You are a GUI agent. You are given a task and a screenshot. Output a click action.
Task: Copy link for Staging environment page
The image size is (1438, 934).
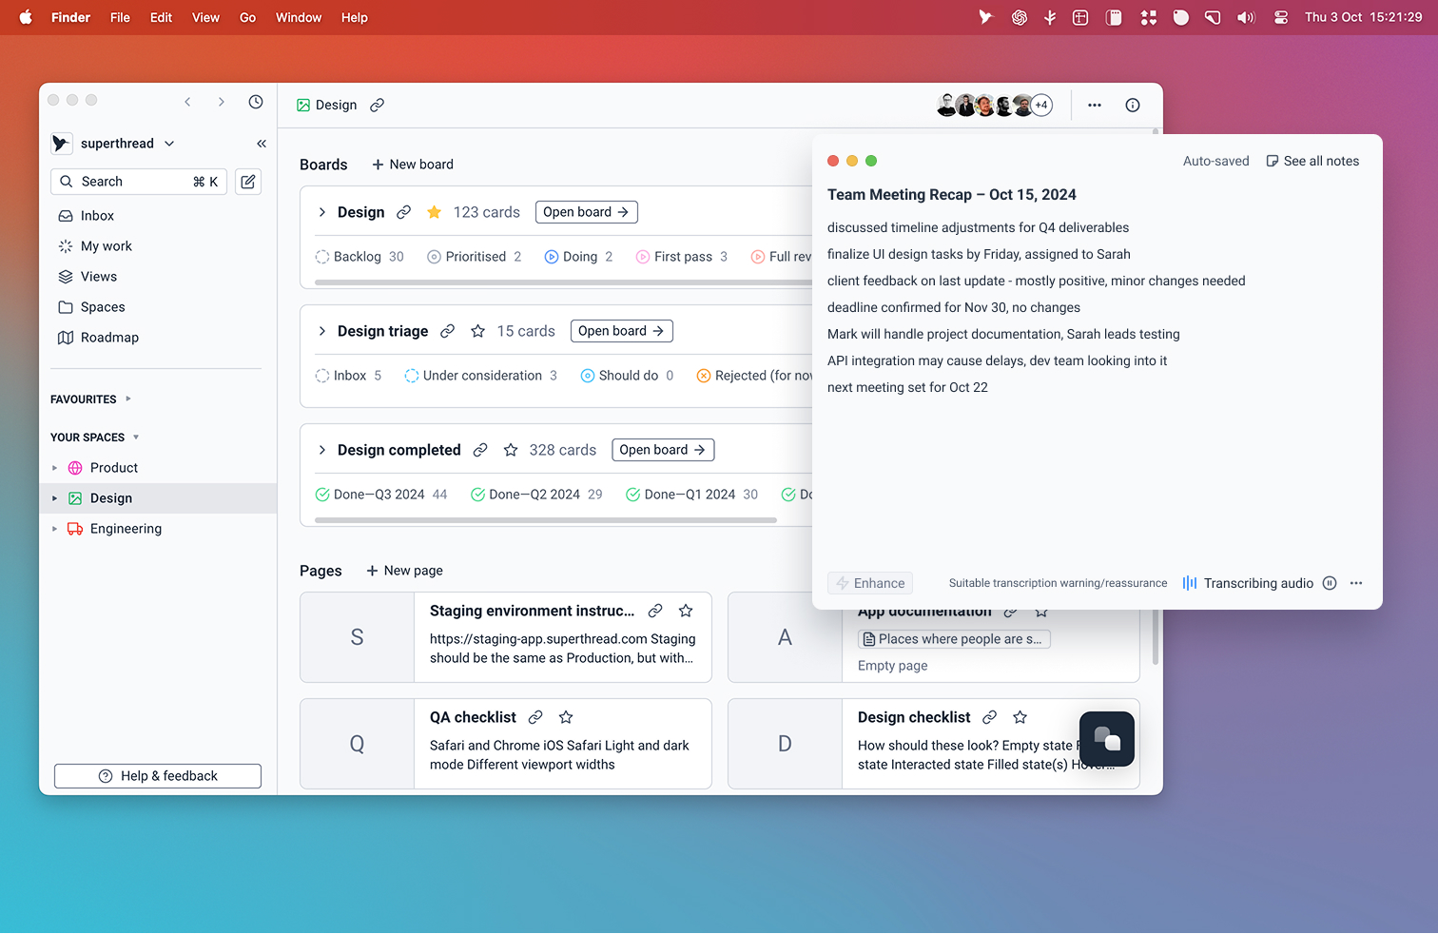click(655, 611)
